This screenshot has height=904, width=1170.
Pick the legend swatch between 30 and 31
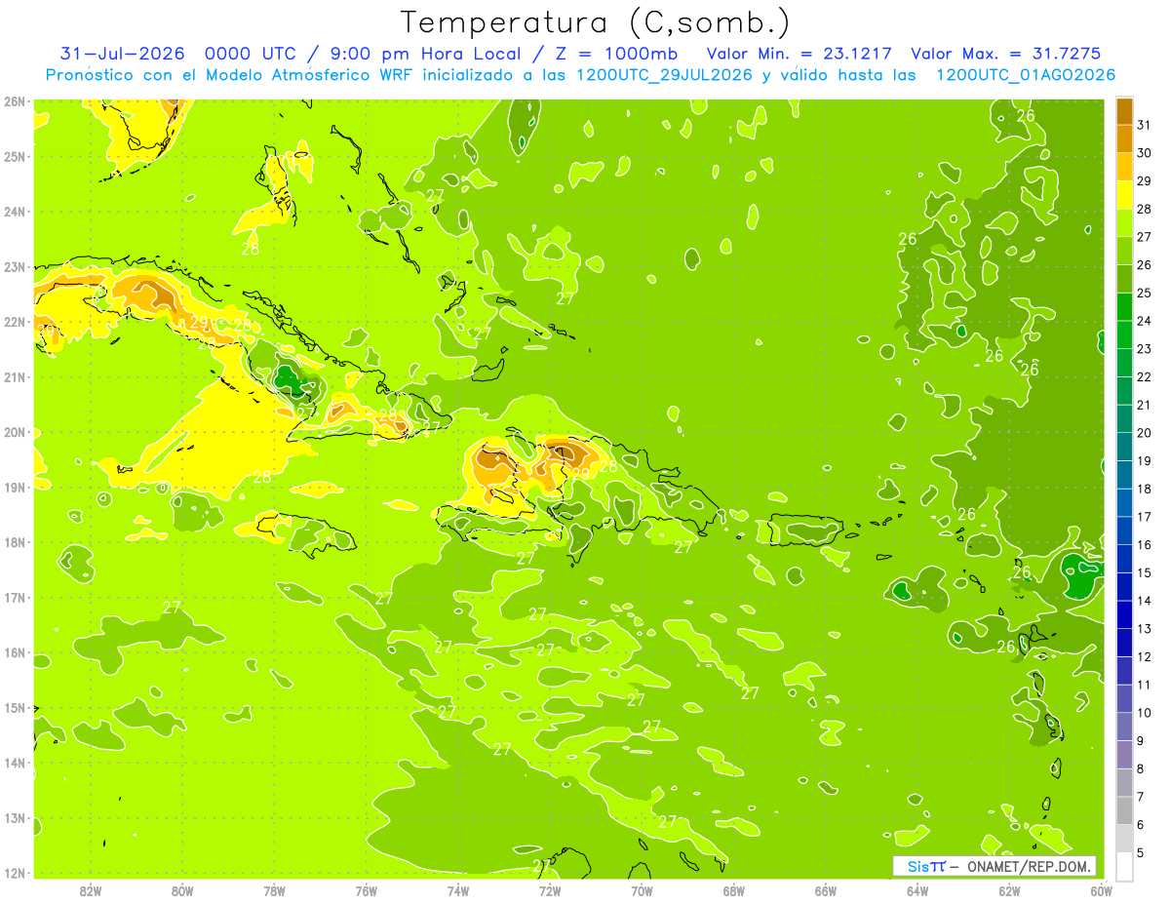tap(1124, 139)
